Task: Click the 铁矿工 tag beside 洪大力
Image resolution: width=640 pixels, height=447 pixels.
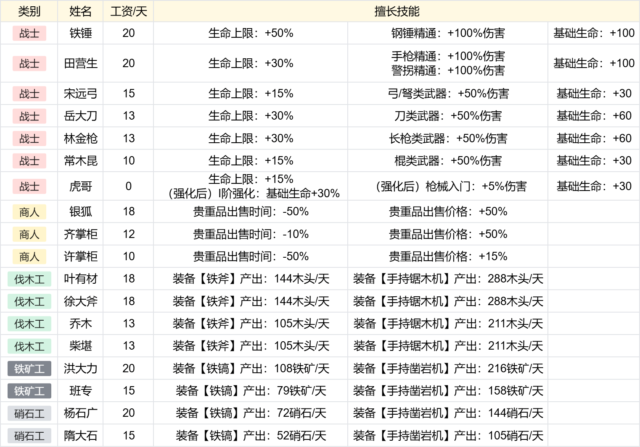Action: [29, 369]
